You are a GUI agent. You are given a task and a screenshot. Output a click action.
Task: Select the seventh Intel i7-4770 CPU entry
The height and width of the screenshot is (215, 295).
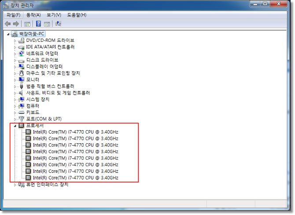[75, 171]
